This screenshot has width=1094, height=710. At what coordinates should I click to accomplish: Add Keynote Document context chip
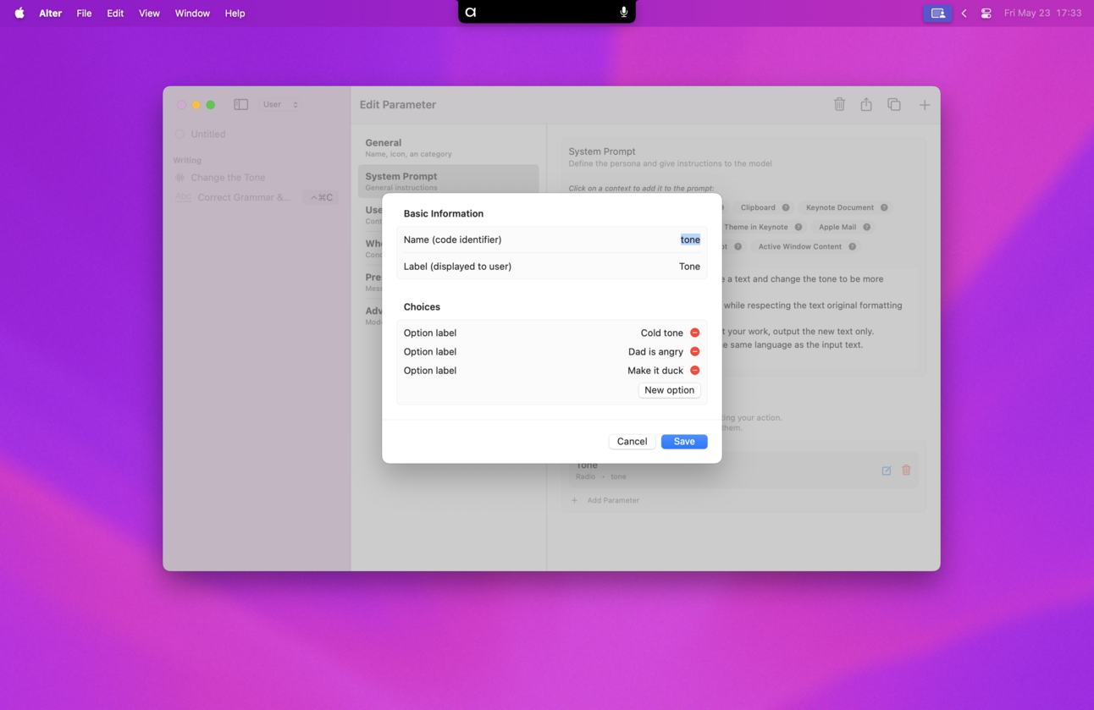click(x=840, y=207)
